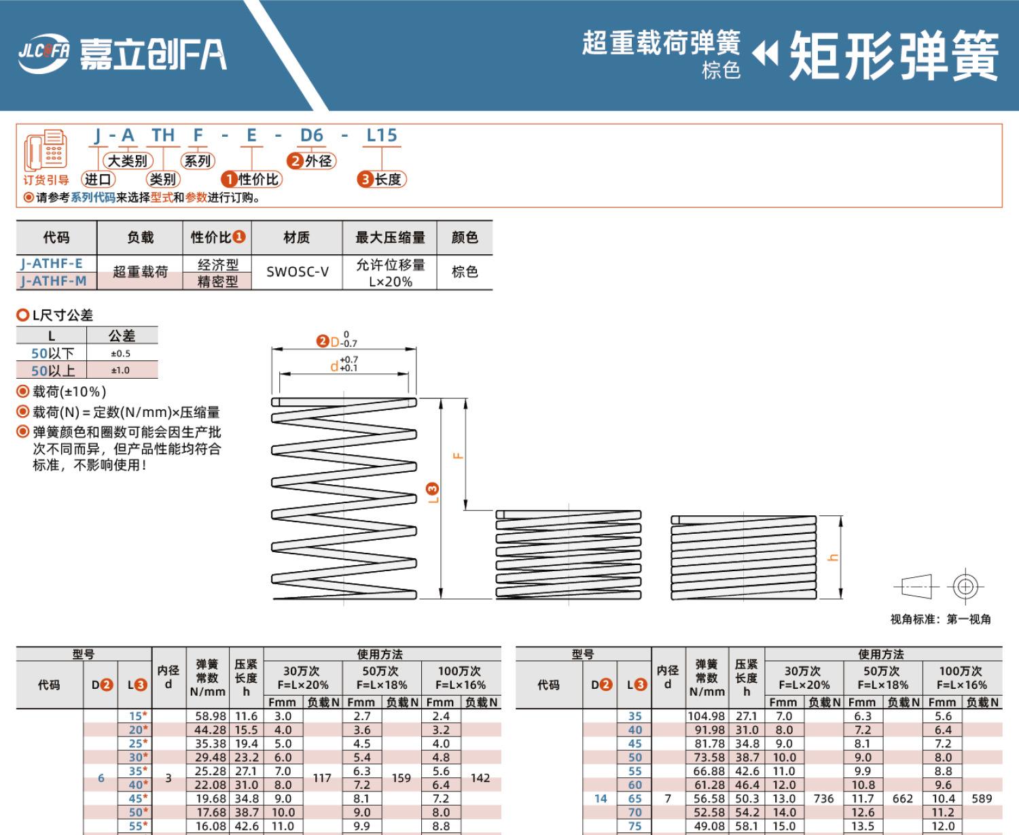The image size is (1019, 835).
Task: Click the ②D outer diameter dimension label
Action: (337, 340)
